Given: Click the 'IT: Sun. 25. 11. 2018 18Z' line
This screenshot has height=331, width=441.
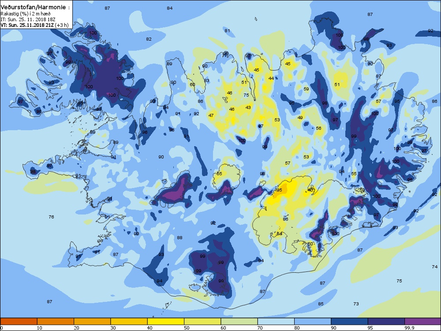Looking at the screenshot, I should (28, 19).
